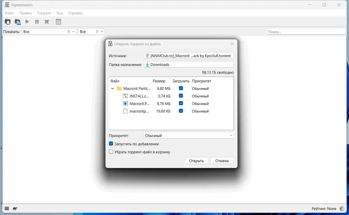Uncheck download box for Macrorit Partit... folder

click(181, 88)
